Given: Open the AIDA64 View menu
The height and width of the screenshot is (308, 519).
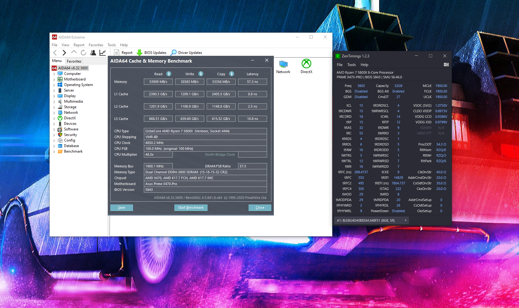Looking at the screenshot, I should tap(65, 45).
